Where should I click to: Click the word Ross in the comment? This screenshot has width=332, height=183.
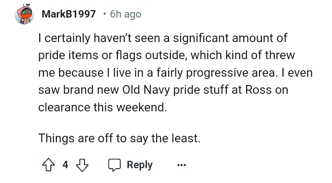point(258,90)
